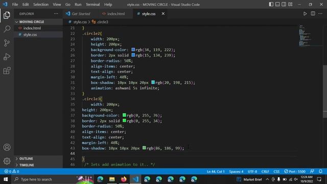Click the VS Code logo in title bar

pos(5,4)
